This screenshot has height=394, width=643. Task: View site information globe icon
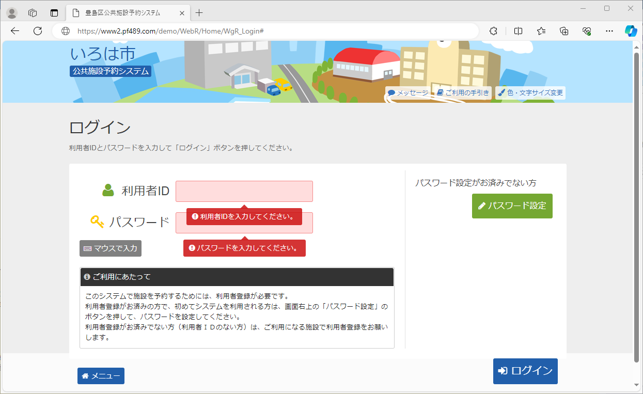tap(66, 31)
